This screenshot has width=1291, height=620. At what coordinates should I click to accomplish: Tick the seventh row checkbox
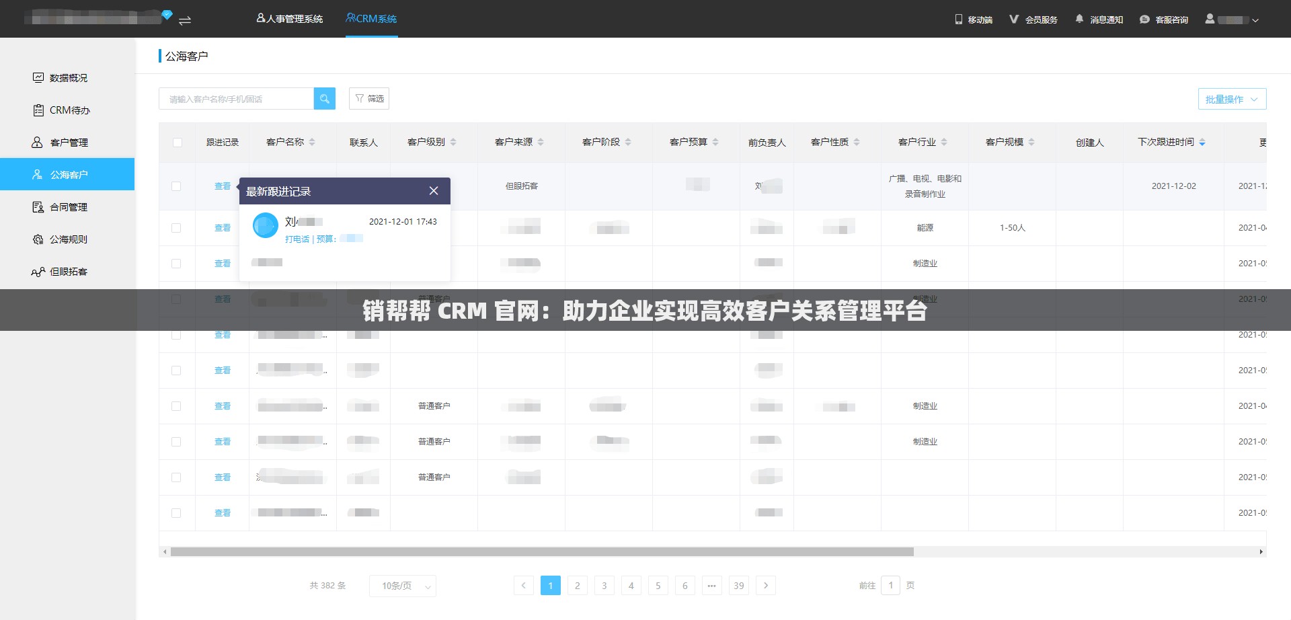coord(176,406)
